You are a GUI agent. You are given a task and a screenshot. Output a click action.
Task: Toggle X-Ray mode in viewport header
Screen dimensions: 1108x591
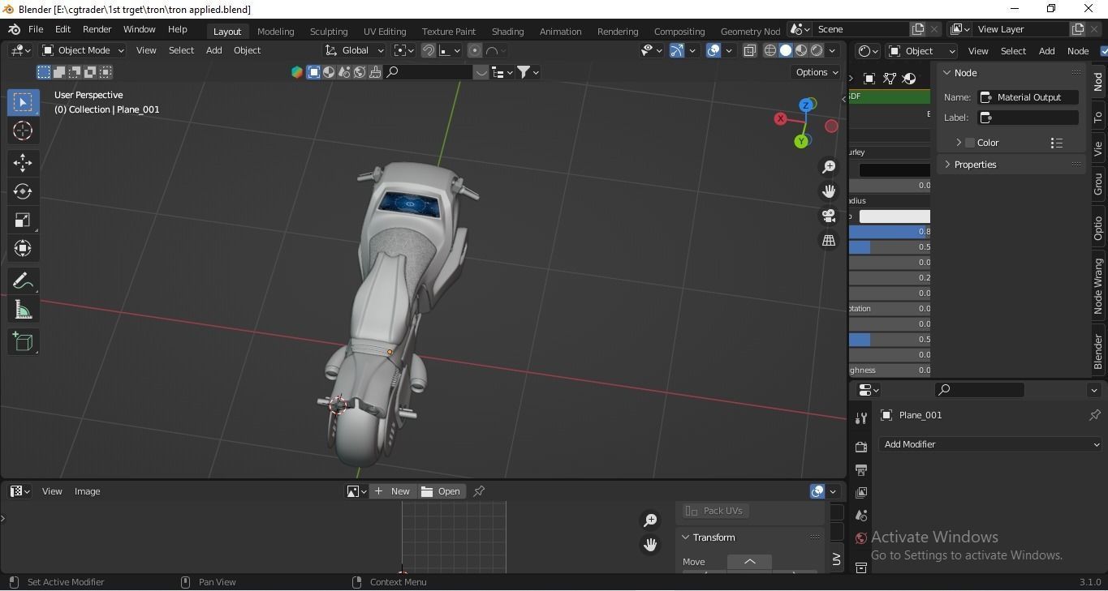pos(749,50)
